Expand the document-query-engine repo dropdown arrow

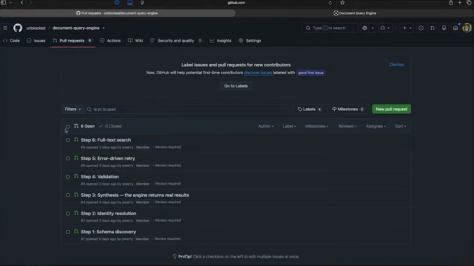point(103,28)
